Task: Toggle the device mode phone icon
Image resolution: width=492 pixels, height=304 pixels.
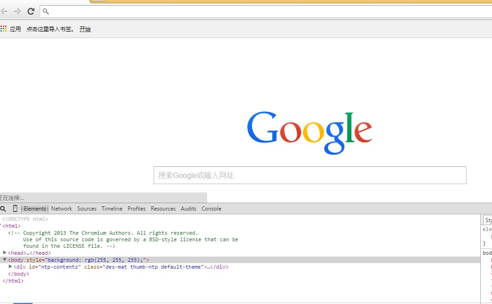Action: 15,209
